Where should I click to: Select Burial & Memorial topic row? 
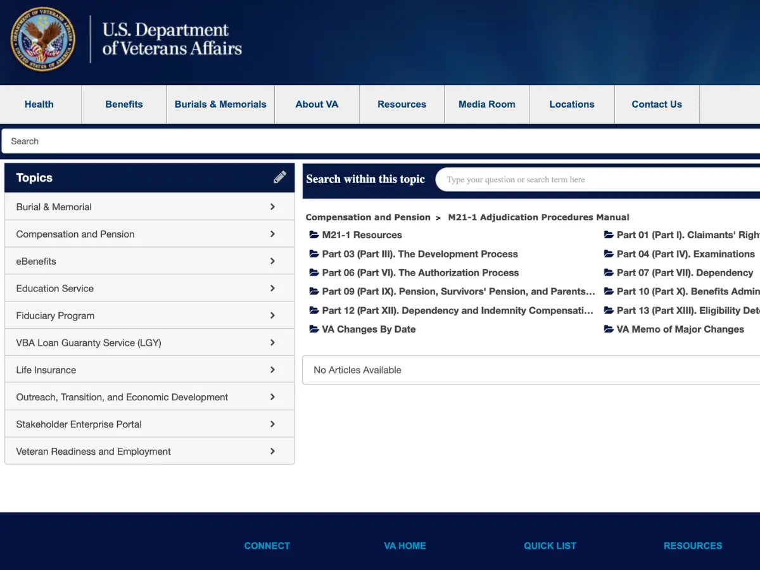click(x=149, y=206)
